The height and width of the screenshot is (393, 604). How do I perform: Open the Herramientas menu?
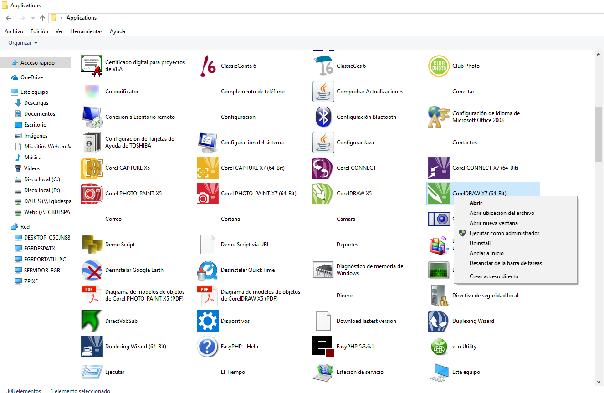coord(86,31)
